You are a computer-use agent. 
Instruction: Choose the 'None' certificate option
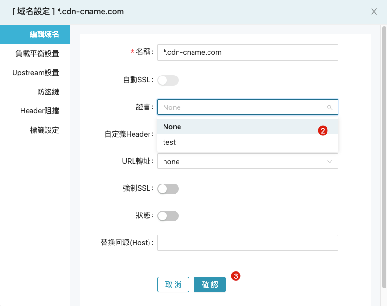248,127
